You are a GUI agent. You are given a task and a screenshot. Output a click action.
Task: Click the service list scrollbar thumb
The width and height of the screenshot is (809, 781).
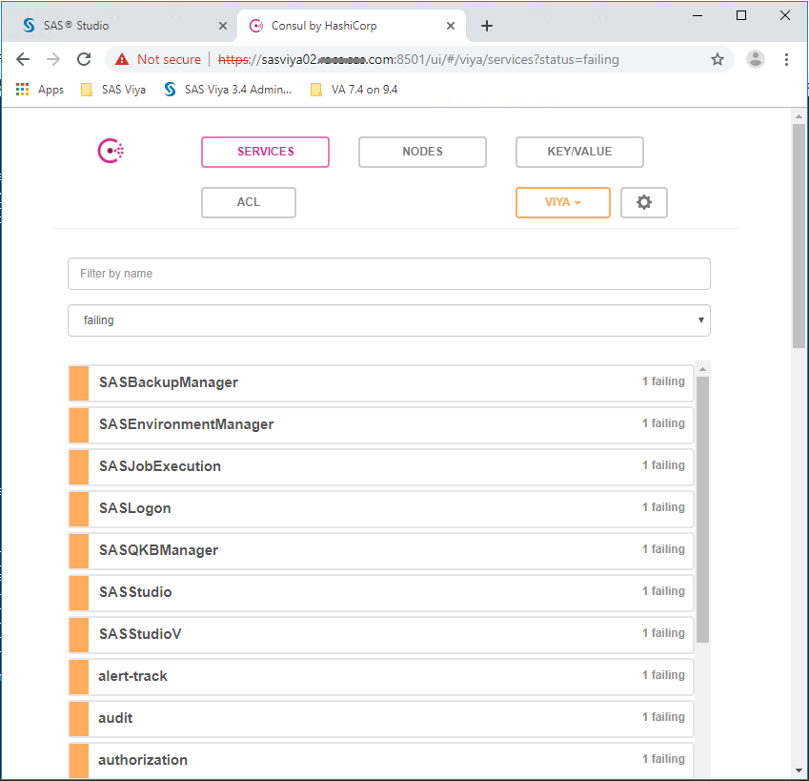(x=702, y=509)
